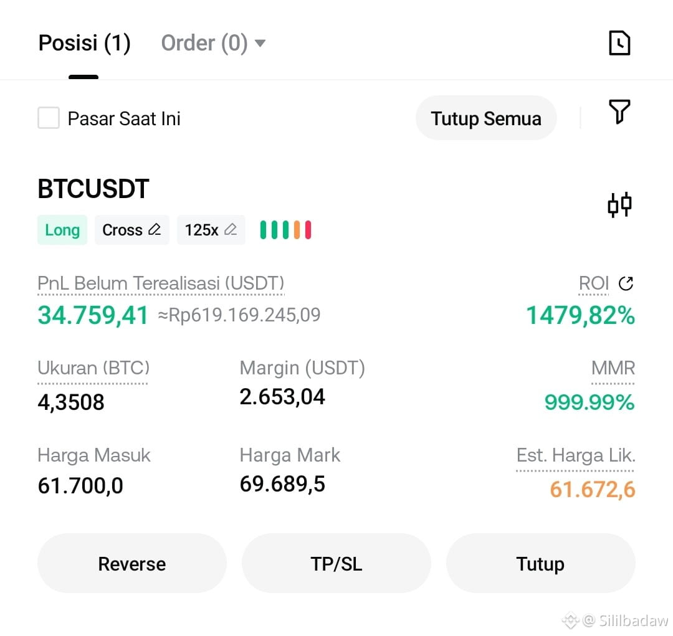Switch to the Posisi (1) tab
The height and width of the screenshot is (636, 673).
pos(84,43)
